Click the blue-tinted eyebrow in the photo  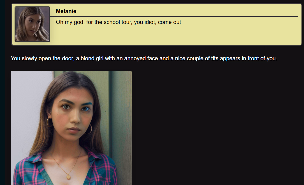click(x=87, y=104)
